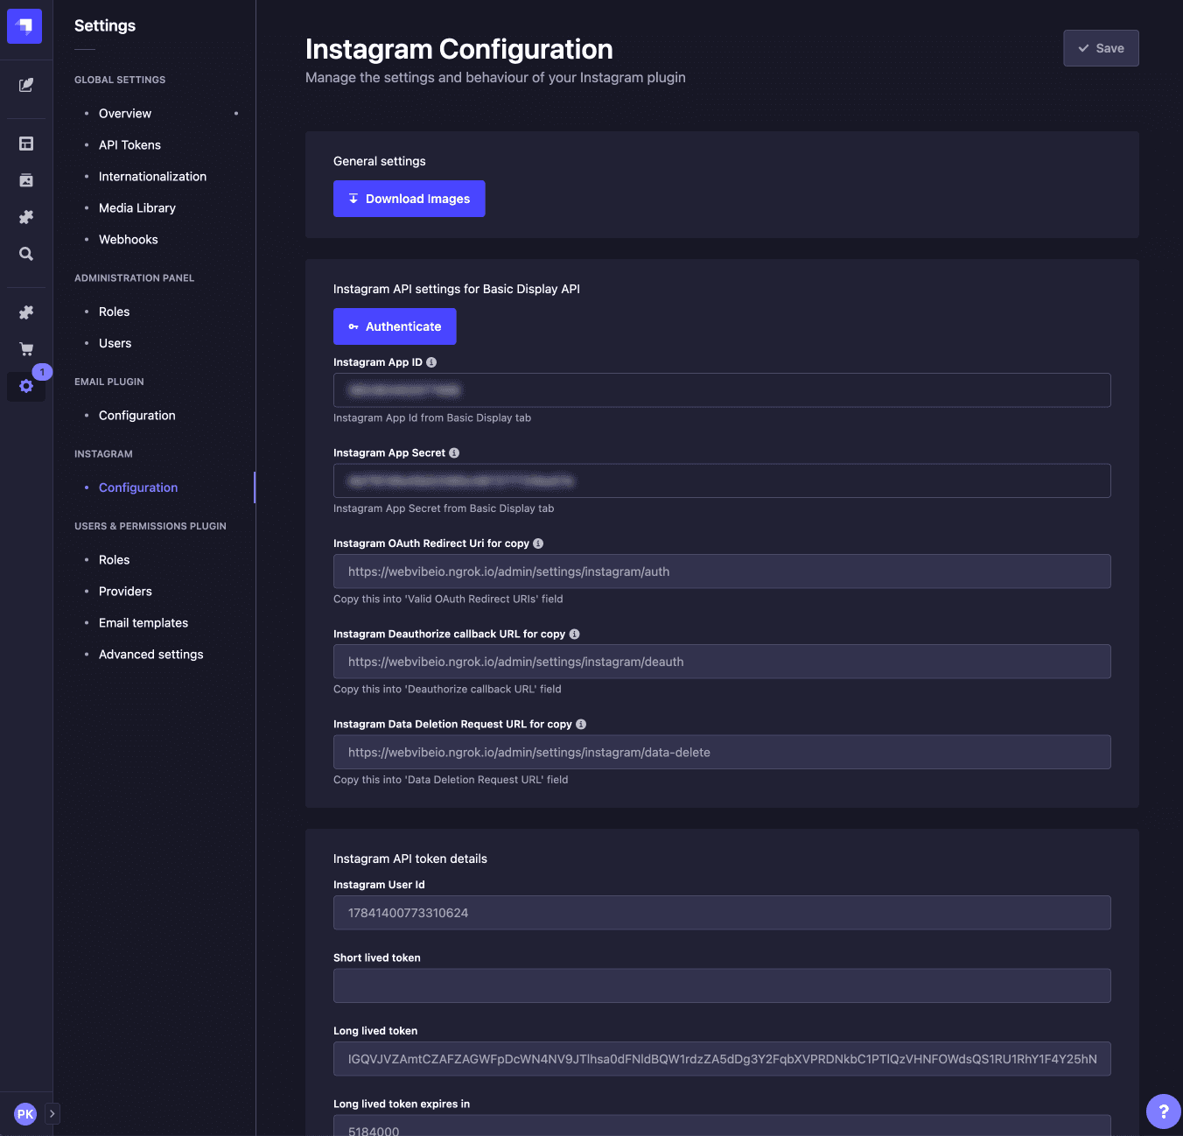The height and width of the screenshot is (1136, 1183).
Task: Open the lower puzzle-piece plugins icon
Action: point(26,312)
